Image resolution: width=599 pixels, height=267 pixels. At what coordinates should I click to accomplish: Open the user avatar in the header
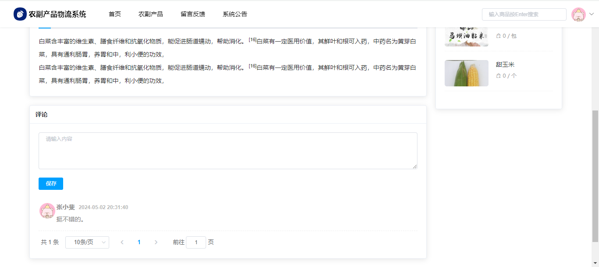(x=578, y=14)
